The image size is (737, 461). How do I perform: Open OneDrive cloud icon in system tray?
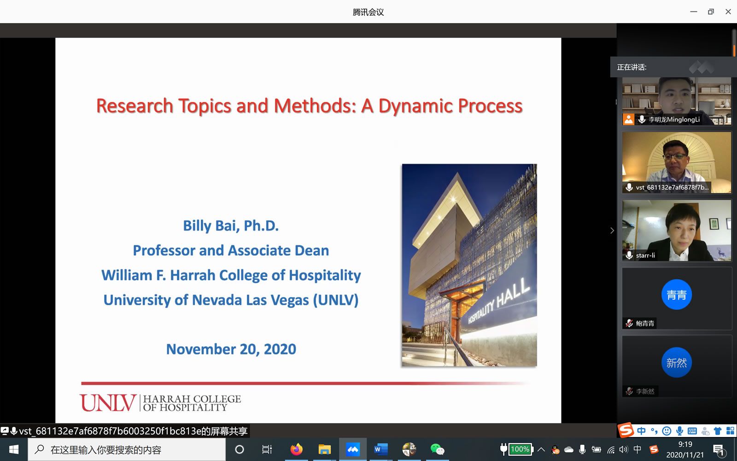(569, 449)
